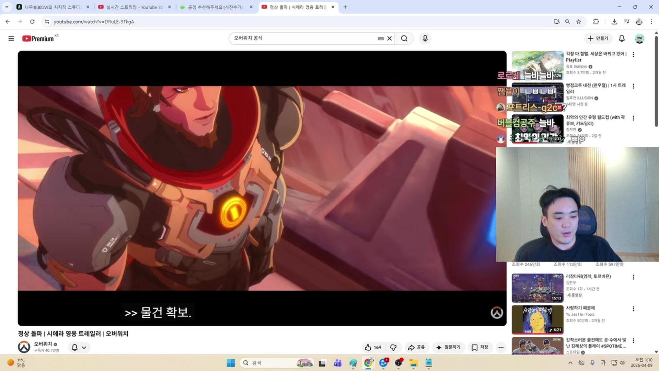This screenshot has height=371, width=659.
Task: Clear the search query with the X icon
Action: coord(389,38)
